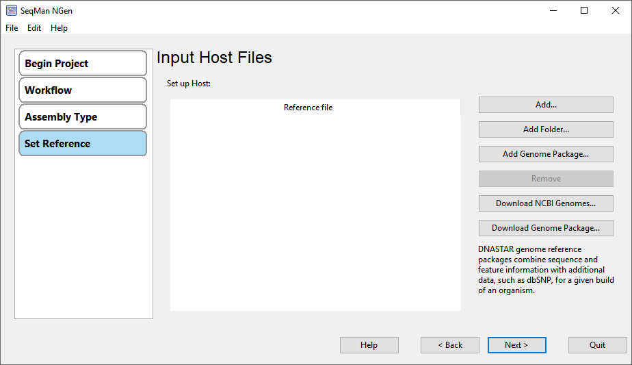Click Add Genome Package... button
Screen dimensions: 632x365
546,154
